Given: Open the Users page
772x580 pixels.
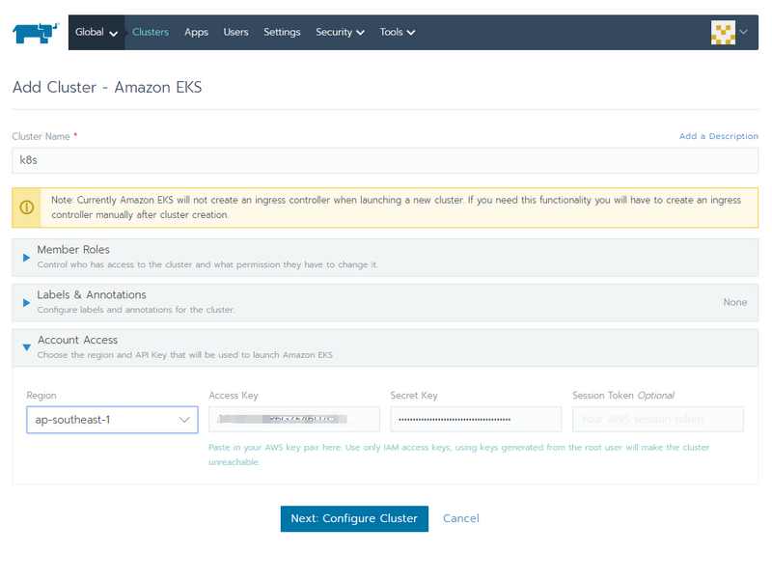Looking at the screenshot, I should click(x=235, y=32).
